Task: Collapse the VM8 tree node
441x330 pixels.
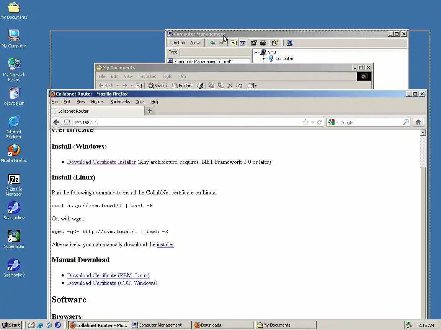Action: coord(256,52)
